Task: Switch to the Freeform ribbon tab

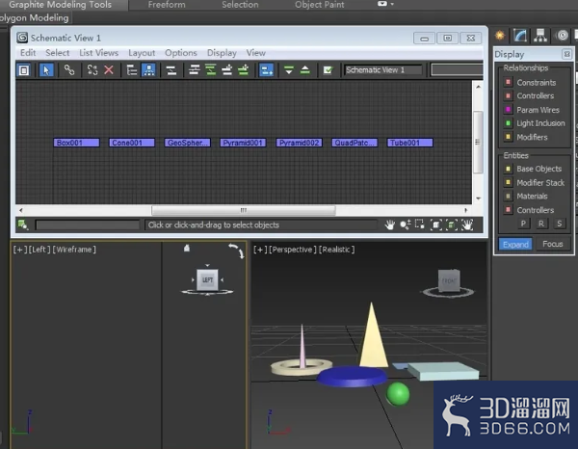Action: pos(167,5)
